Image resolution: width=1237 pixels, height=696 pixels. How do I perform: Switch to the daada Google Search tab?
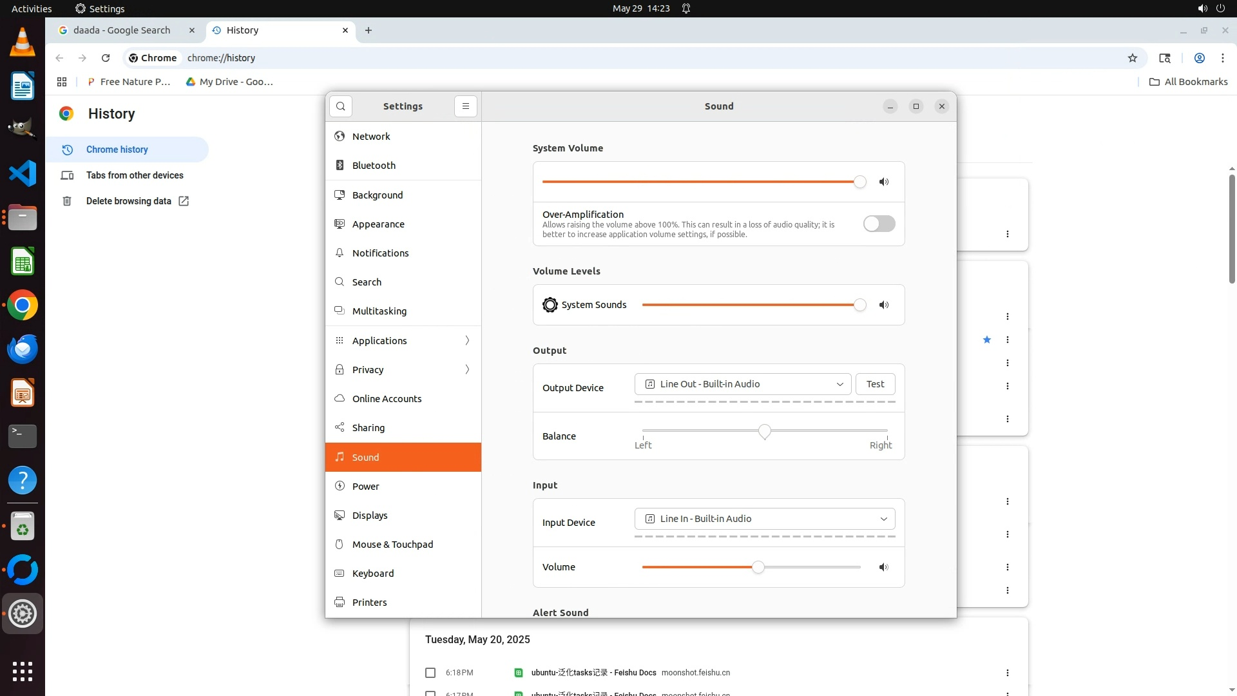tap(122, 30)
